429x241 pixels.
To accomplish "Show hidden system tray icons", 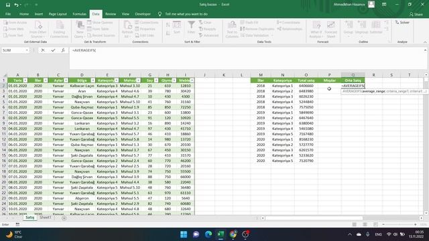I will (x=350, y=234).
